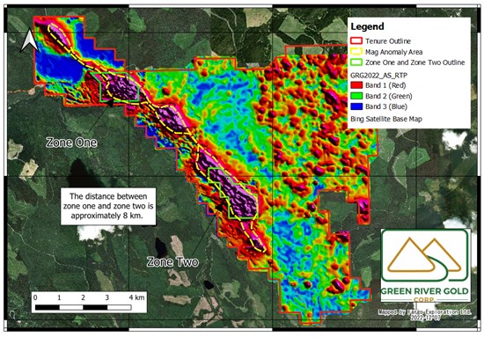
Task: Select the Band 1 (Red) color swatch
Action: click(356, 84)
